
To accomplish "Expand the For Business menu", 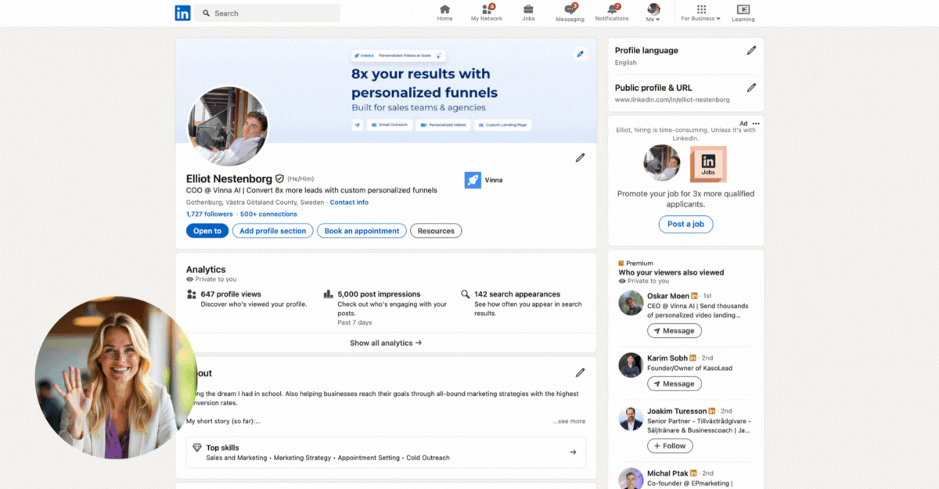I will 701,13.
